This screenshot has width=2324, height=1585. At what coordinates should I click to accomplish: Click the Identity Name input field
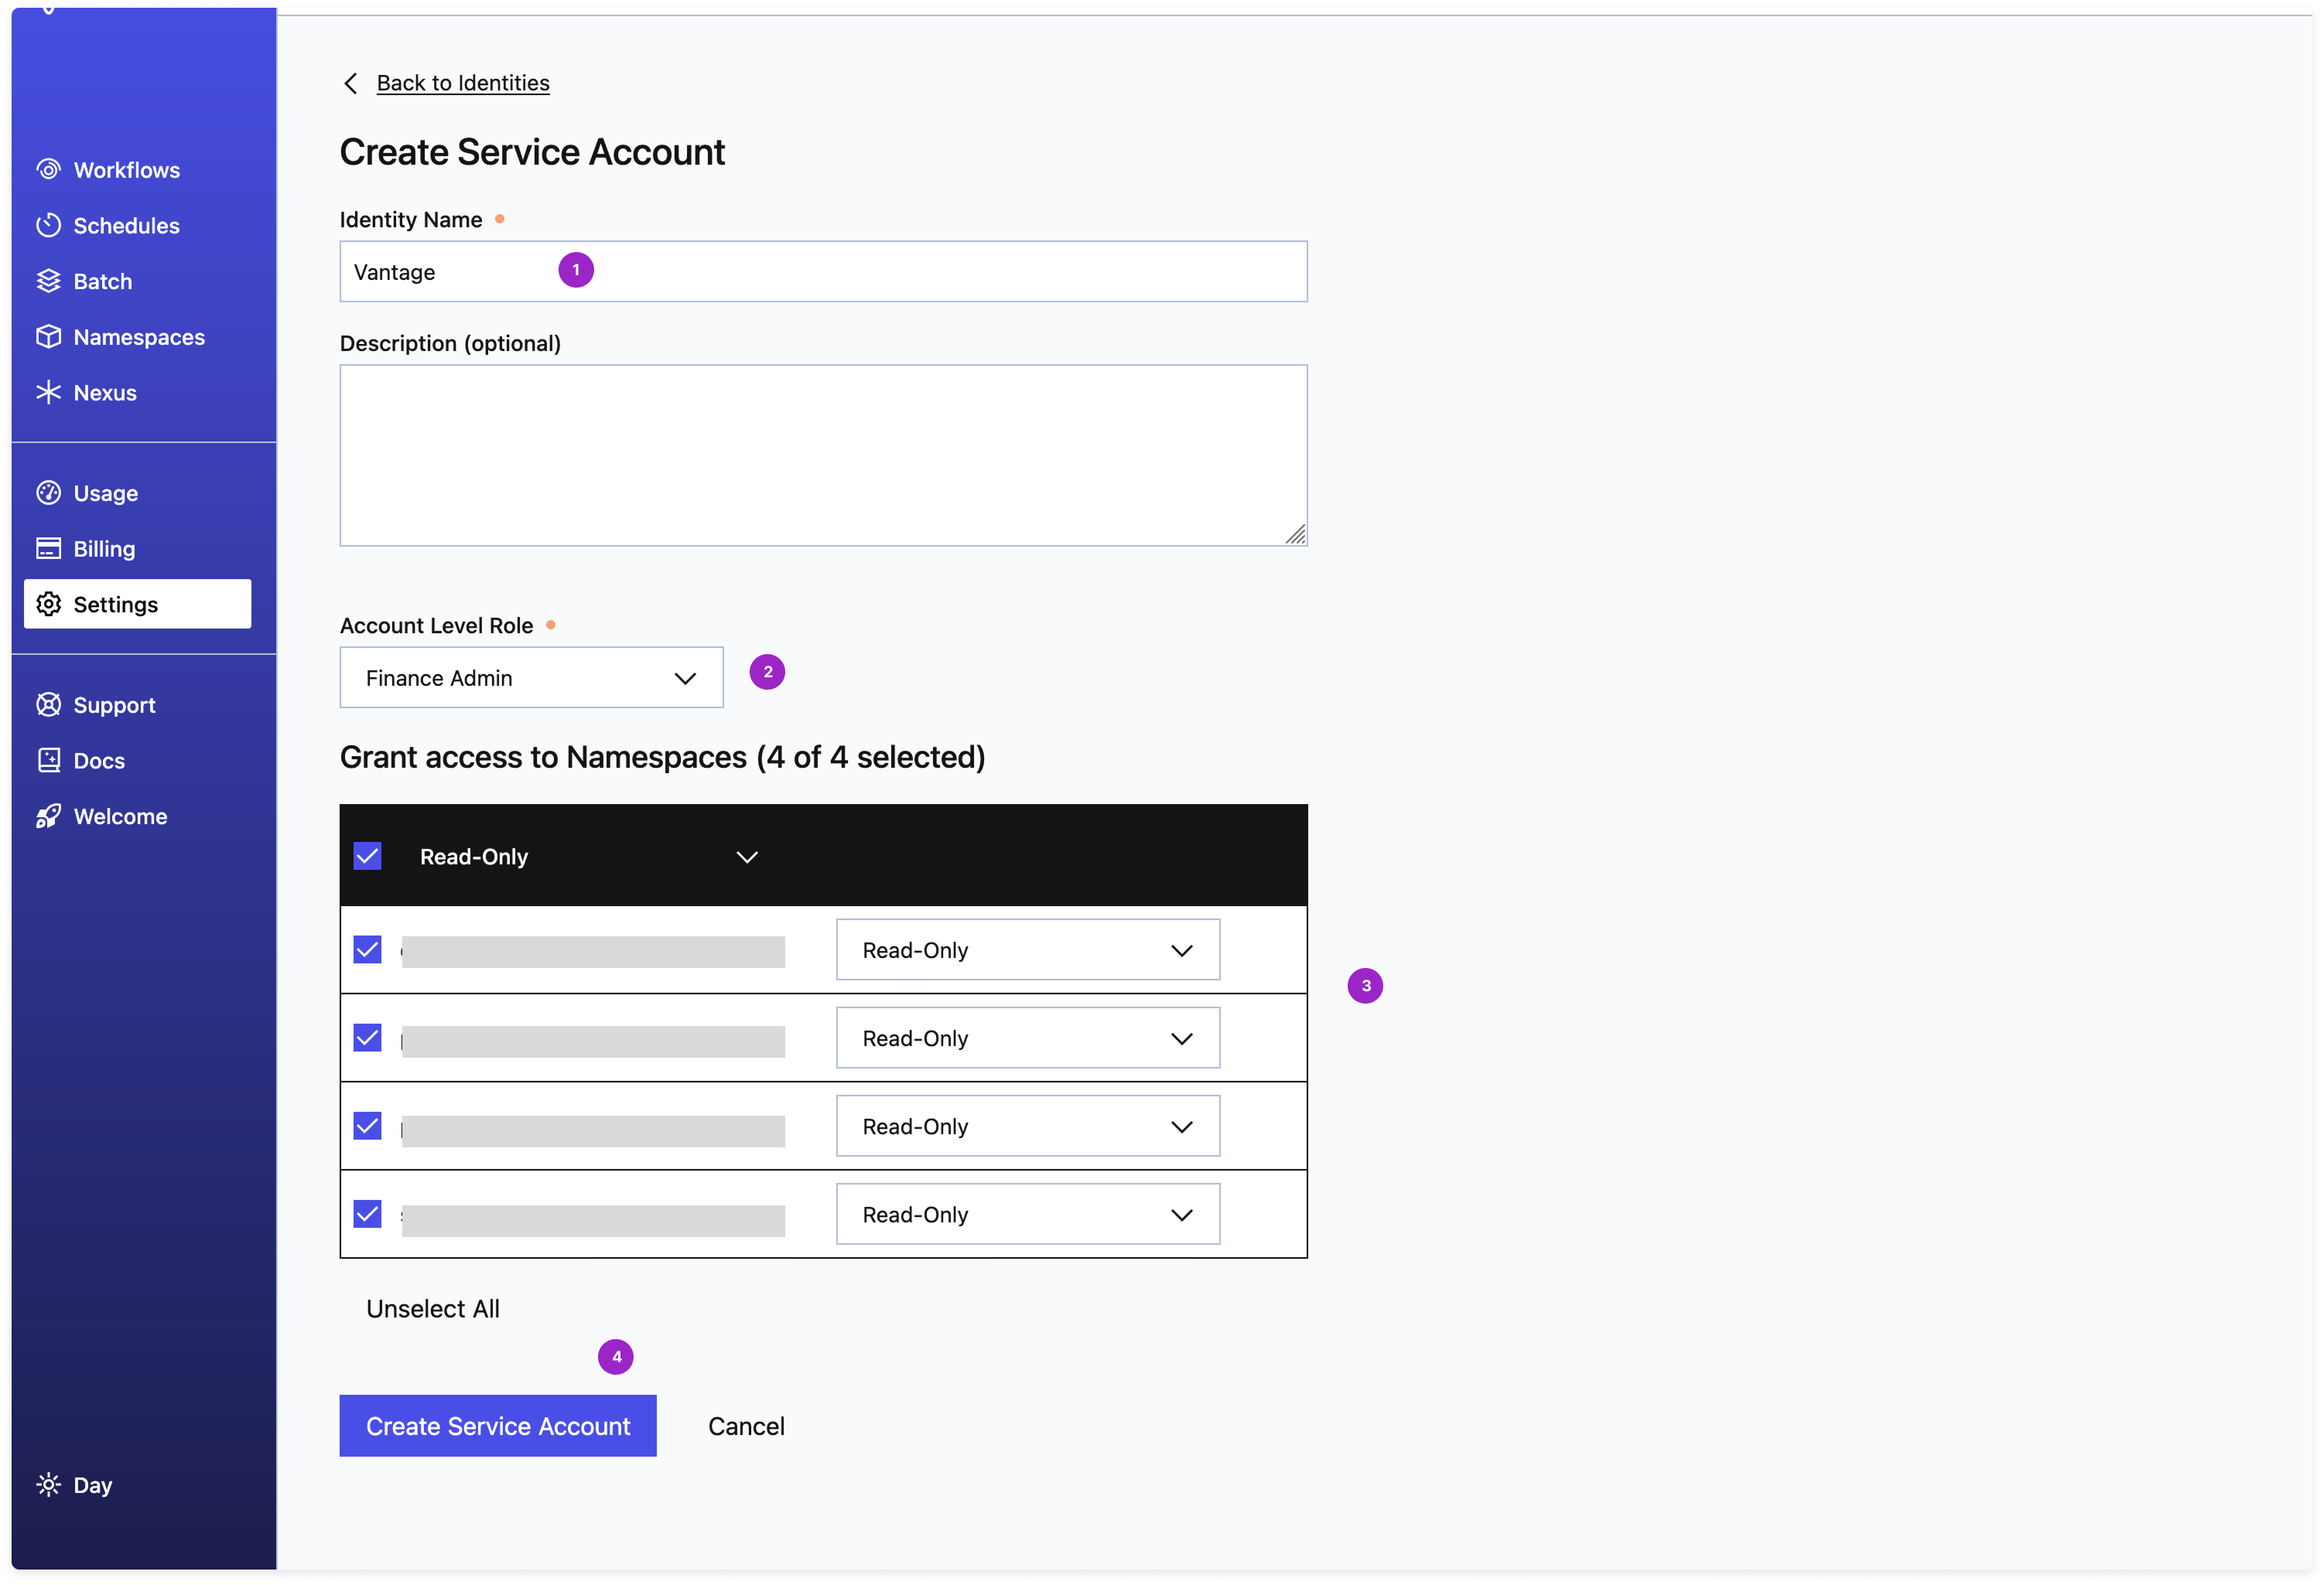pos(823,271)
